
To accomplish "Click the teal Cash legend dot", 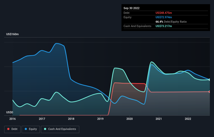I will click(x=45, y=129).
